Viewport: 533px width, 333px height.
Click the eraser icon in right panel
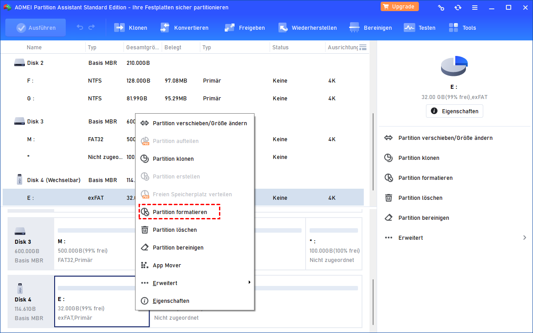(389, 218)
